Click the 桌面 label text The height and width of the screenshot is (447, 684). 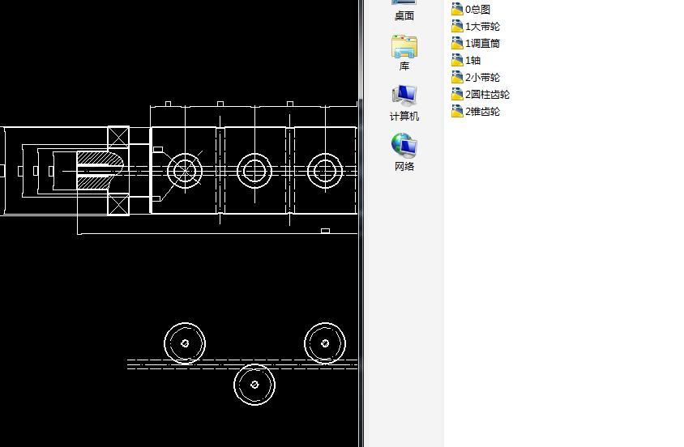pyautogui.click(x=404, y=16)
